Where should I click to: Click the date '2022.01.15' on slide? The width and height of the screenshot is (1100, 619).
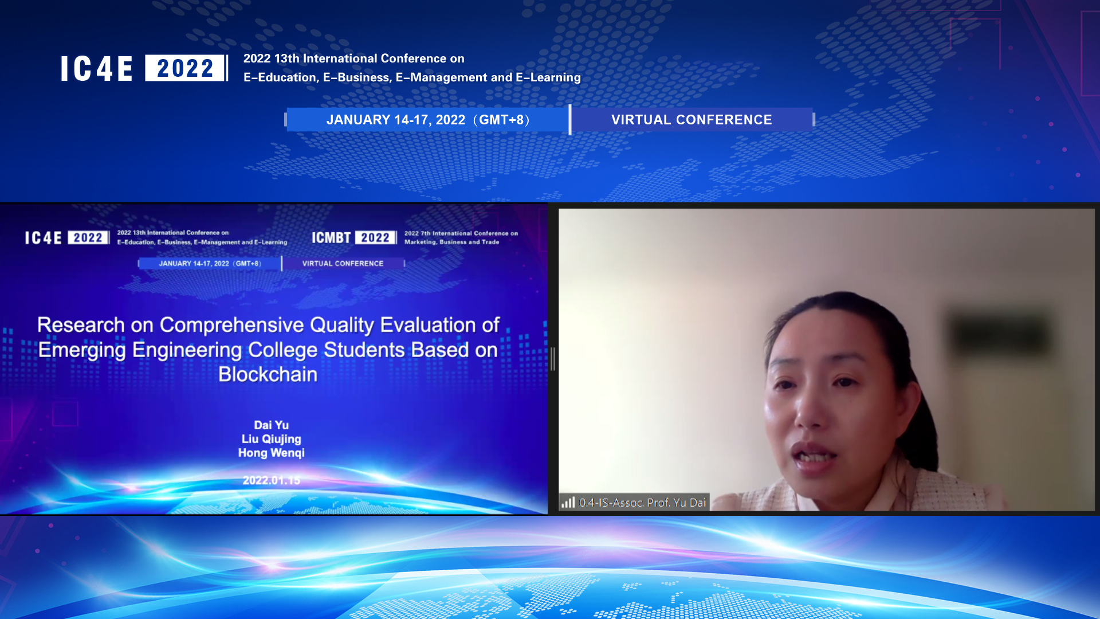tap(272, 480)
